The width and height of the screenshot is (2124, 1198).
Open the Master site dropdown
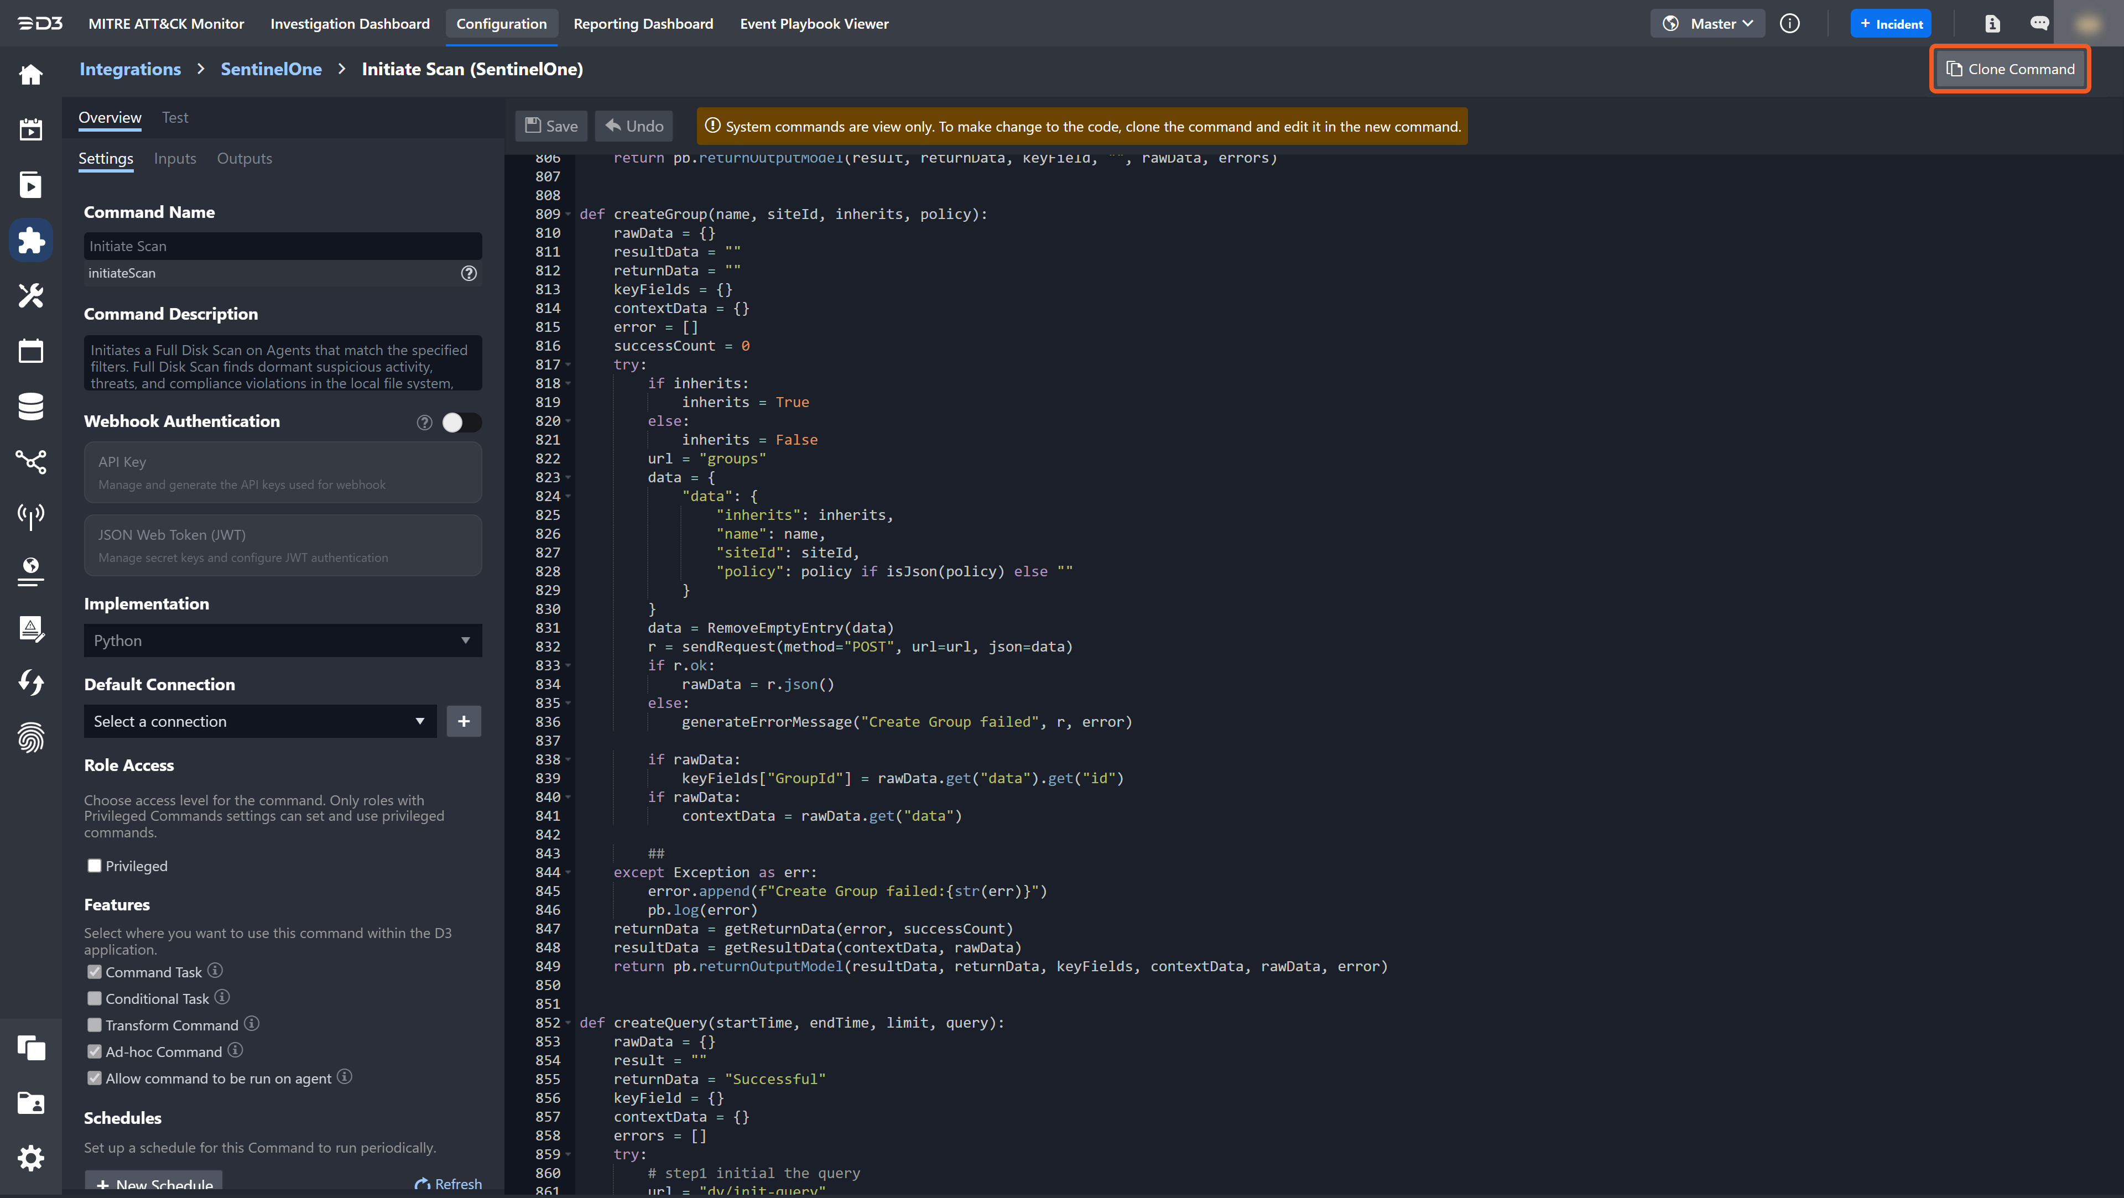[x=1707, y=24]
